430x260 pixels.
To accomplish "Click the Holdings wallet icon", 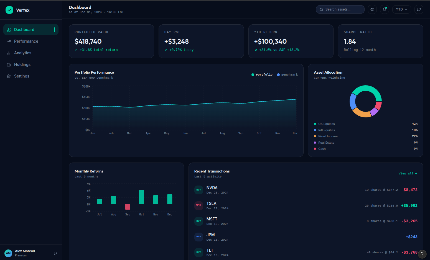I will click(9, 65).
